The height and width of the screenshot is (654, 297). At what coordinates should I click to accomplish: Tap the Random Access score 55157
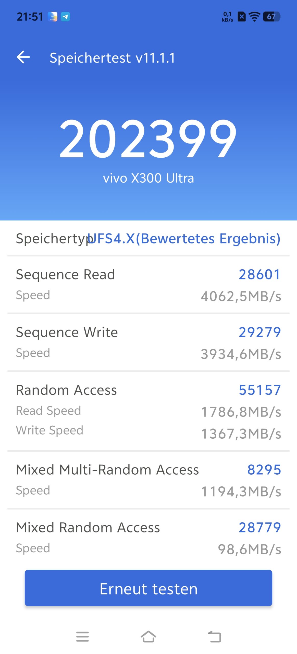[260, 390]
